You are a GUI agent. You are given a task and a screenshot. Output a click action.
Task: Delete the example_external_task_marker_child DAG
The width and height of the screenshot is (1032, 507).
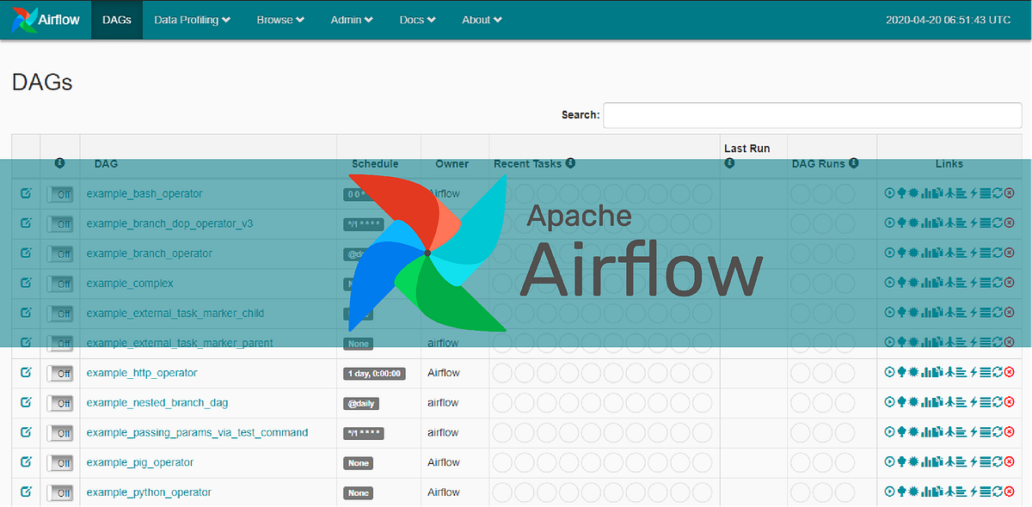[1009, 312]
